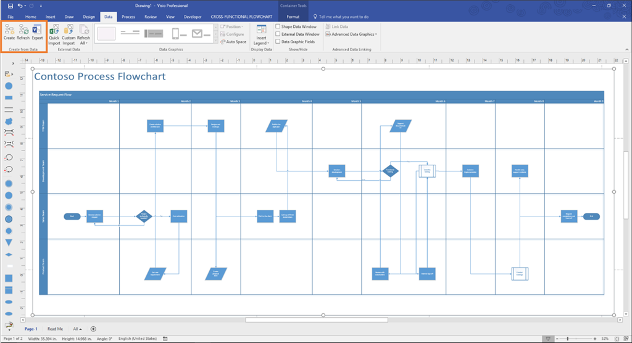
Task: Enable the Shape Data Window checkbox
Action: pyautogui.click(x=278, y=27)
